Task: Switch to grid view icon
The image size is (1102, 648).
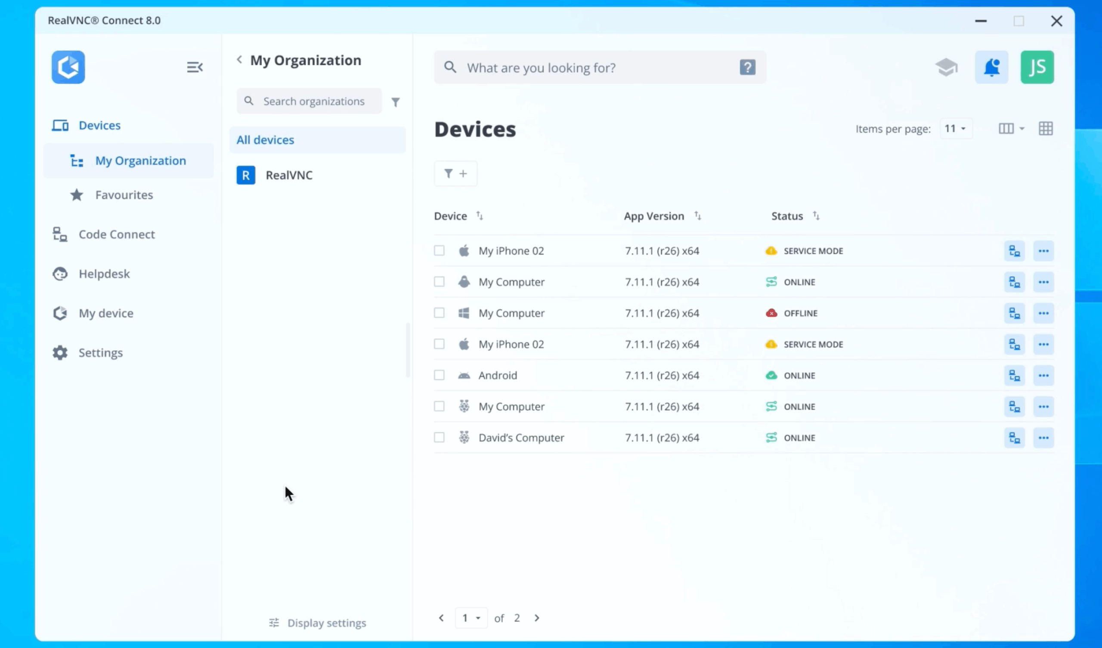Action: pos(1046,129)
